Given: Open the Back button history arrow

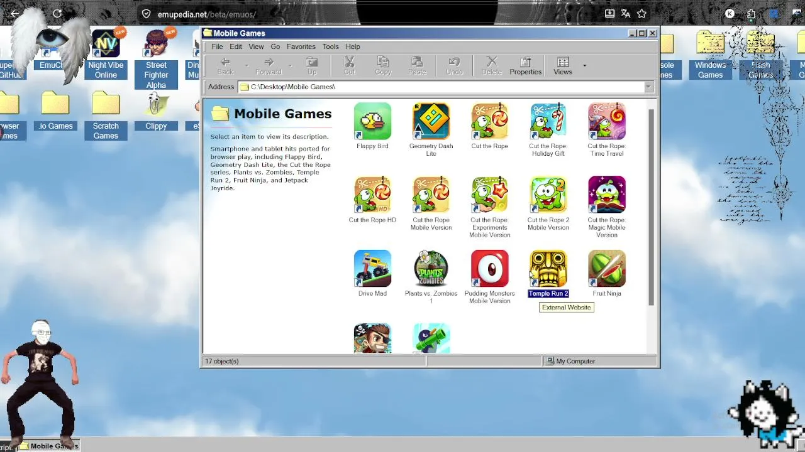Looking at the screenshot, I should [x=247, y=66].
